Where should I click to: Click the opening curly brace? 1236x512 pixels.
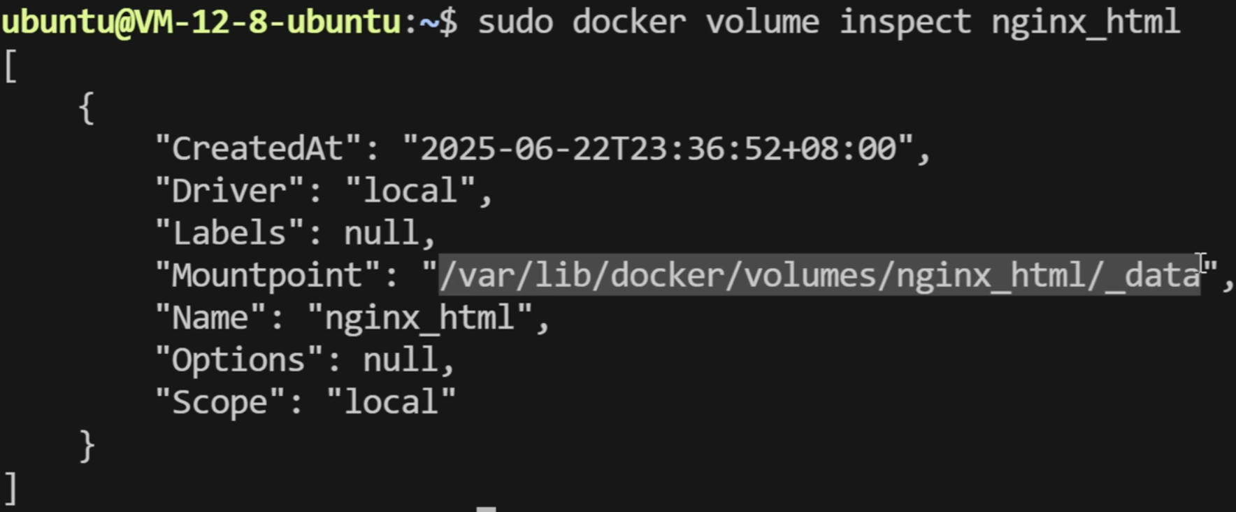click(87, 108)
